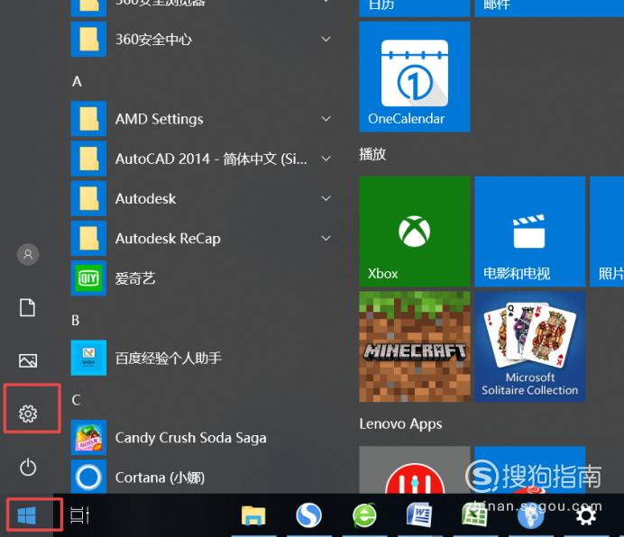Launch 爱奇艺 from the app list
Image resolution: width=624 pixels, height=537 pixels.
click(203, 278)
